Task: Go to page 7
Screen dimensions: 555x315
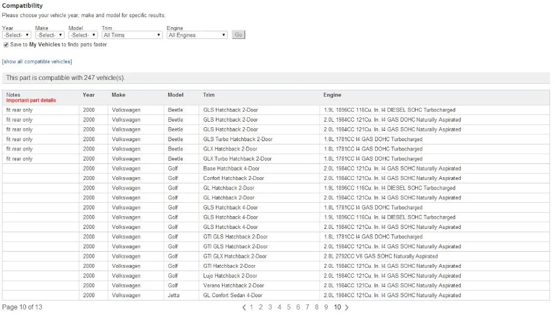Action: (307, 307)
